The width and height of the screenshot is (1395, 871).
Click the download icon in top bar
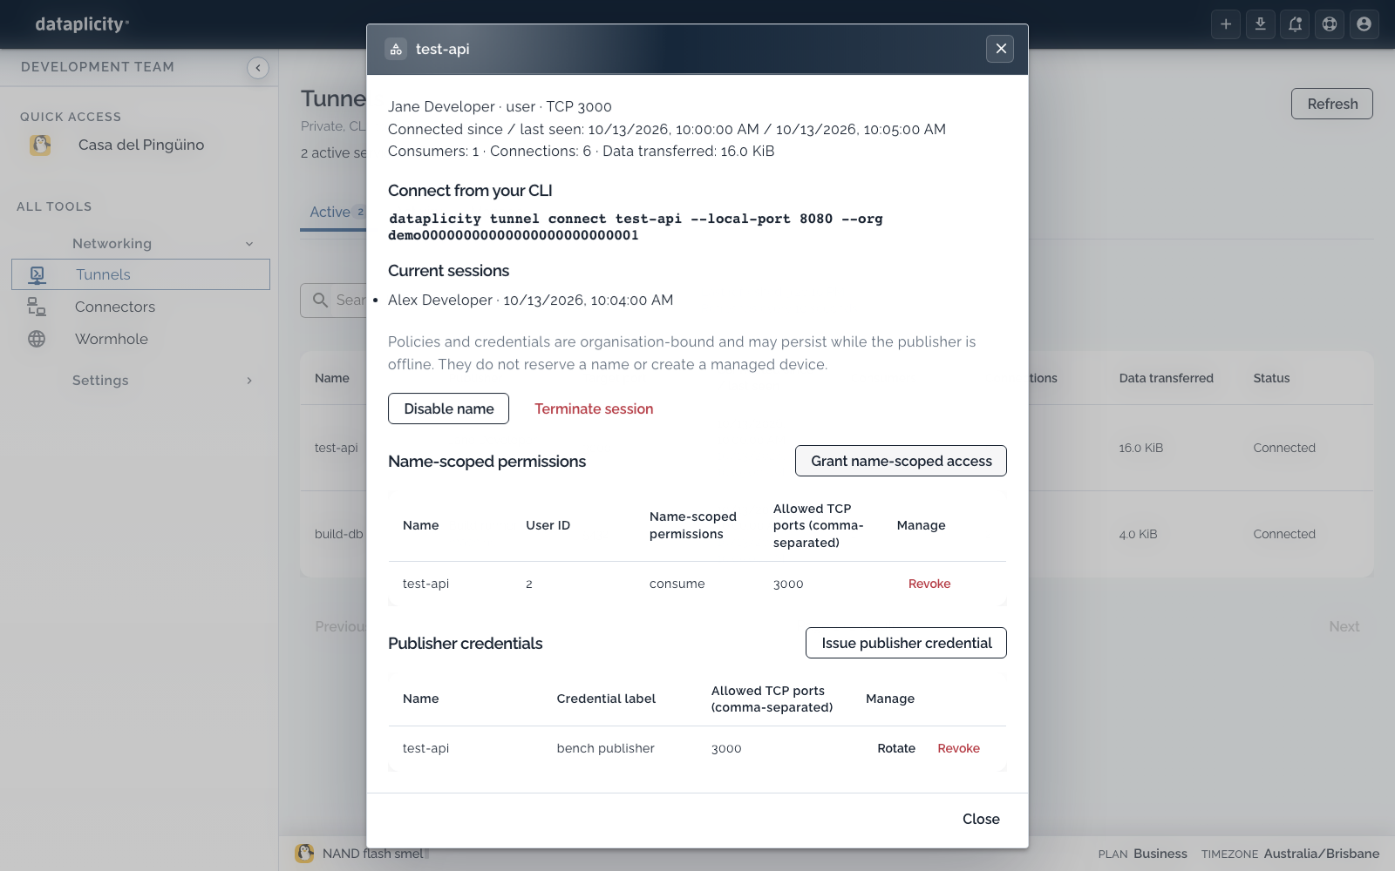[x=1261, y=24]
